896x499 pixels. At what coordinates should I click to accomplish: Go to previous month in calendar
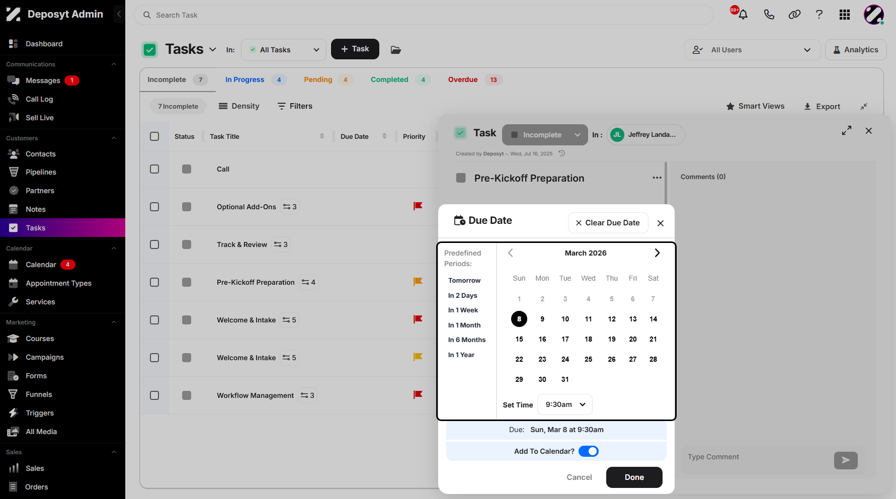(510, 253)
